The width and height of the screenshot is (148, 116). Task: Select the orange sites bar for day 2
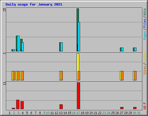pyautogui.click(x=14, y=76)
